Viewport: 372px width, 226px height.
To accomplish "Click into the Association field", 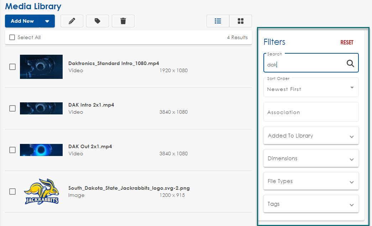I will 311,112.
